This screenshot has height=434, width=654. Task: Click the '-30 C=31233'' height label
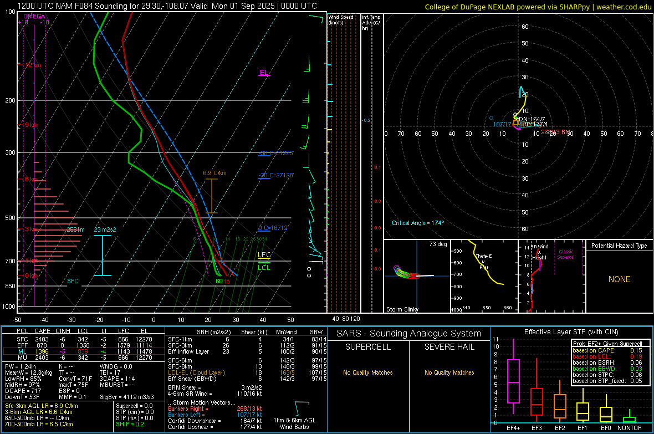(276, 153)
